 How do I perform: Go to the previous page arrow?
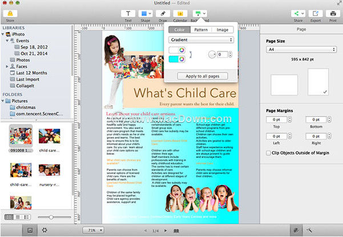(x=146, y=231)
